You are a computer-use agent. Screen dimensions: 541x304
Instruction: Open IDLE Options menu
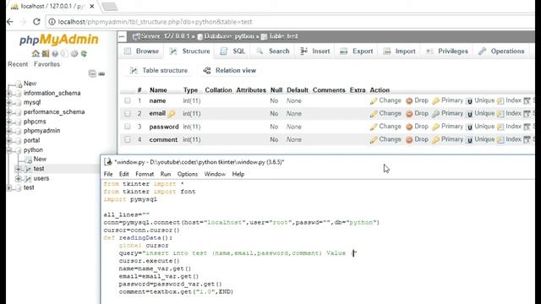pos(188,174)
